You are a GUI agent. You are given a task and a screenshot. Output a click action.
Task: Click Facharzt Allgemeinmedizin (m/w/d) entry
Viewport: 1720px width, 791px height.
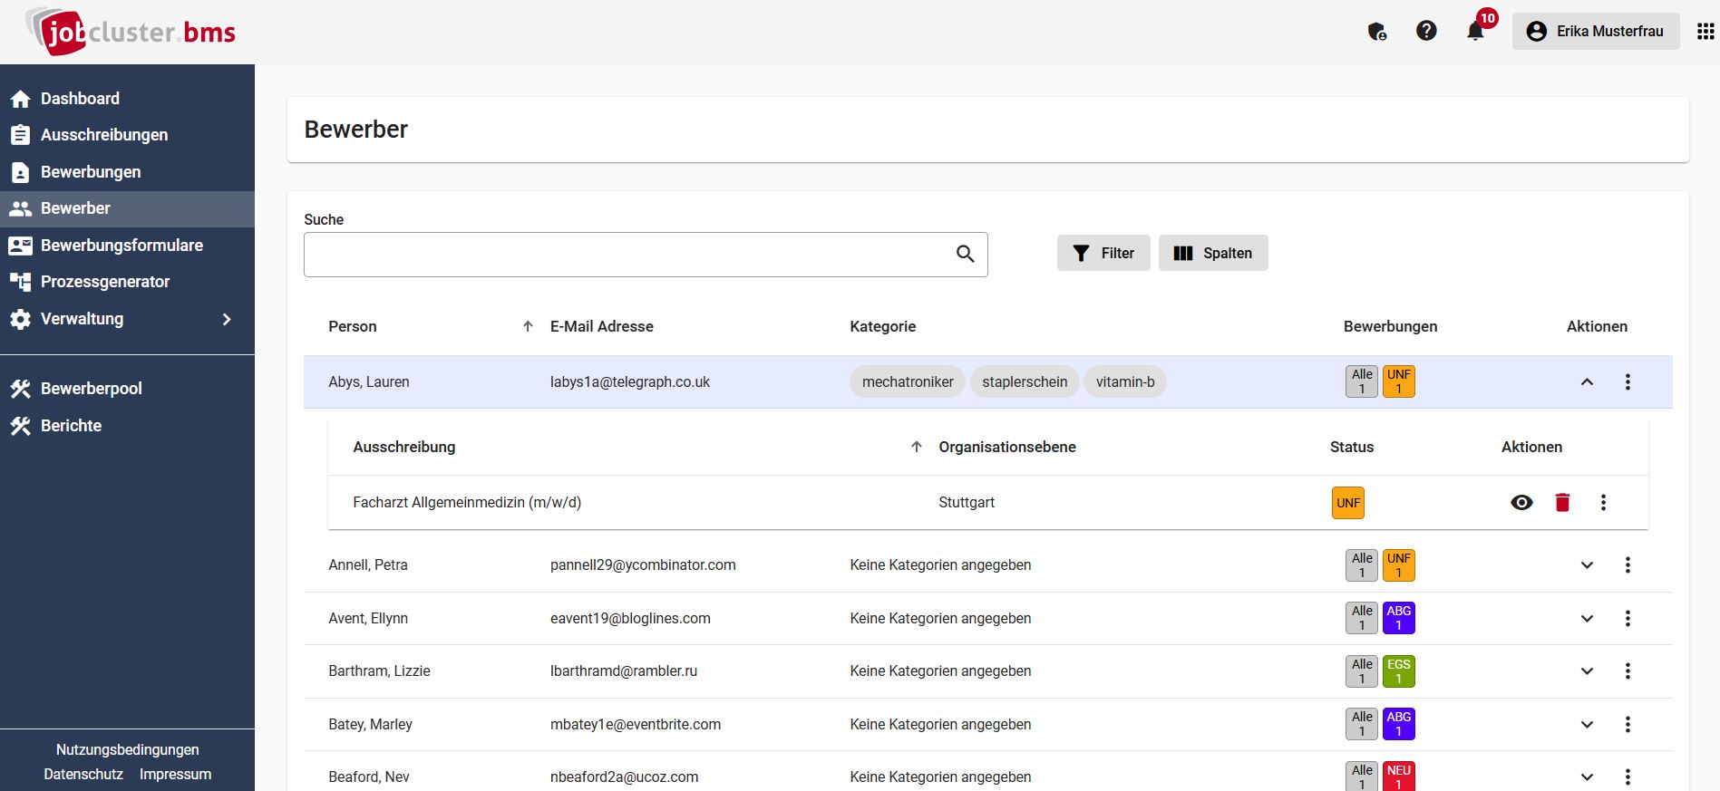tap(467, 502)
